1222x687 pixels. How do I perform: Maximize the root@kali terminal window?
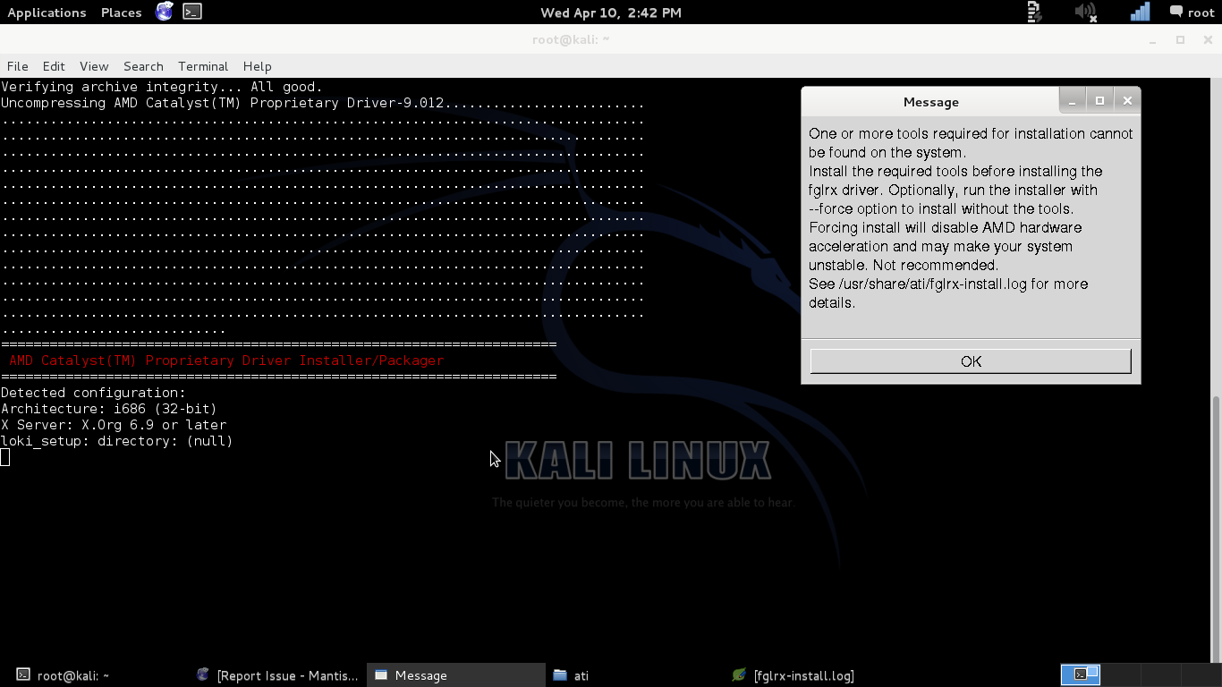coord(1180,40)
